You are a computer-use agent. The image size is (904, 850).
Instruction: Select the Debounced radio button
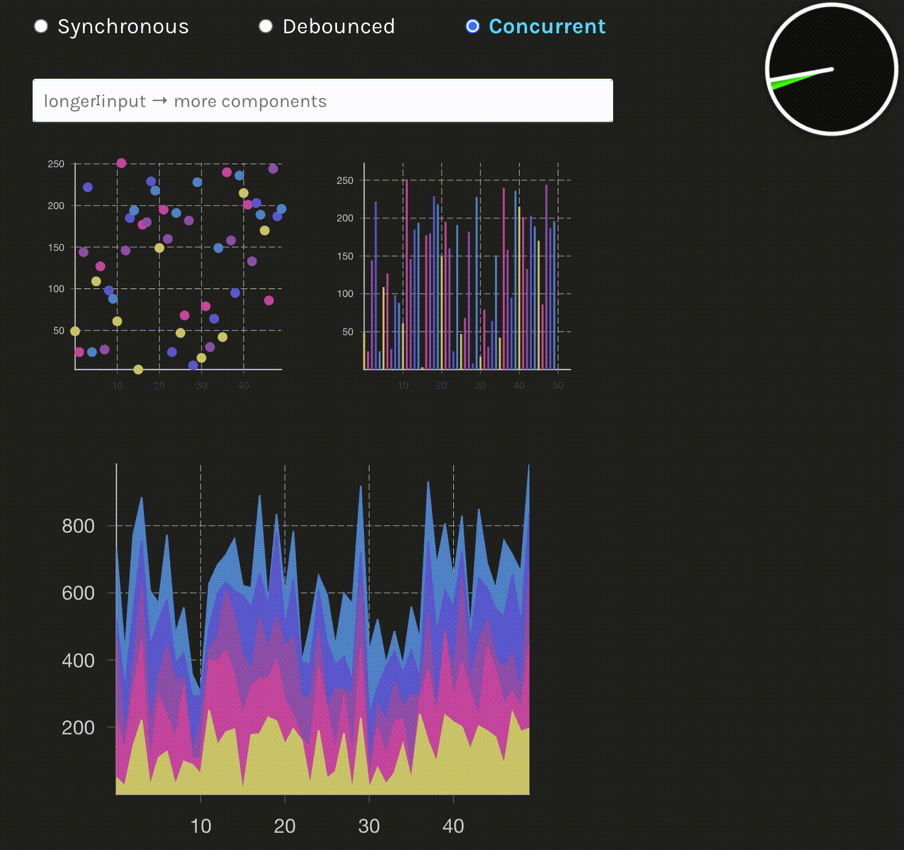[x=266, y=26]
